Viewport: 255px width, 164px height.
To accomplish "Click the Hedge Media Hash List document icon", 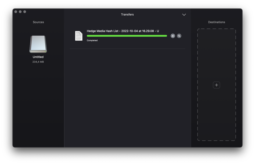I will click(79, 36).
